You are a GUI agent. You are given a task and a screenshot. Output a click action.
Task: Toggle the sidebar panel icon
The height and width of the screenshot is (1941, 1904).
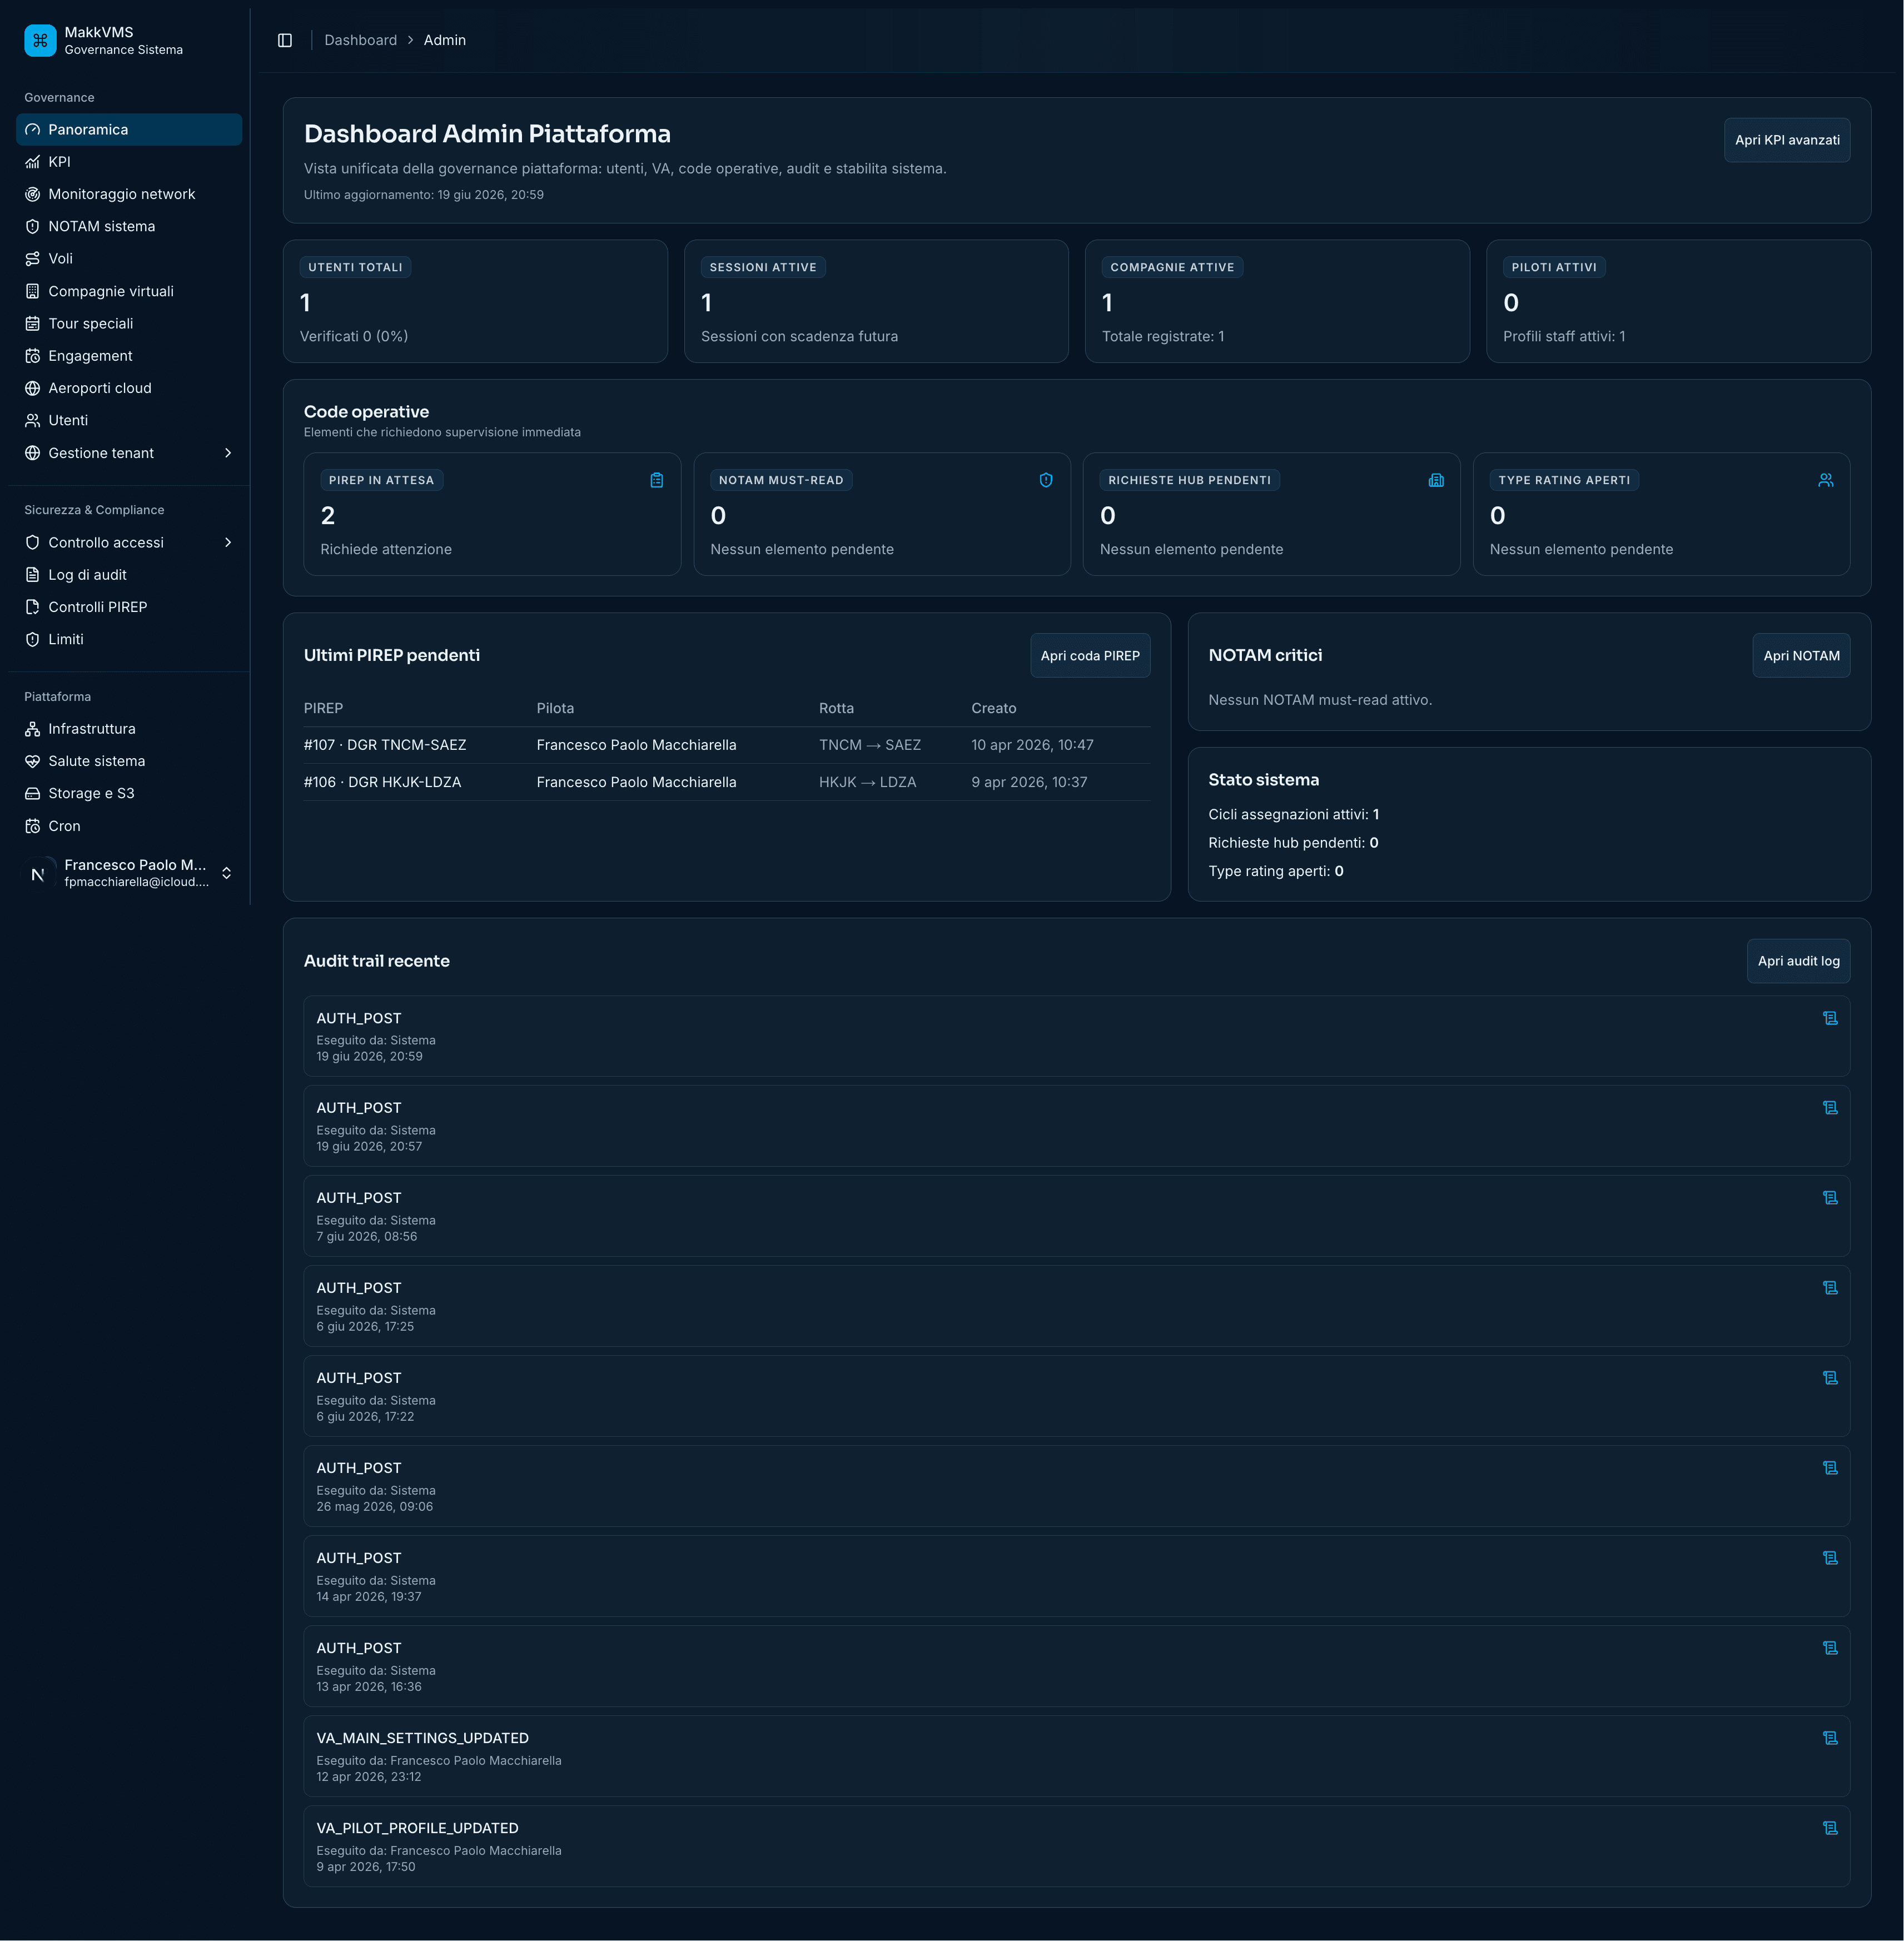point(285,40)
